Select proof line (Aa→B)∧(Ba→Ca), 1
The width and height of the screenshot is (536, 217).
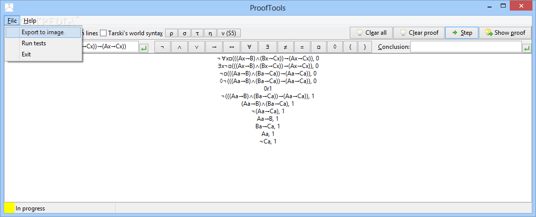[x=268, y=103]
